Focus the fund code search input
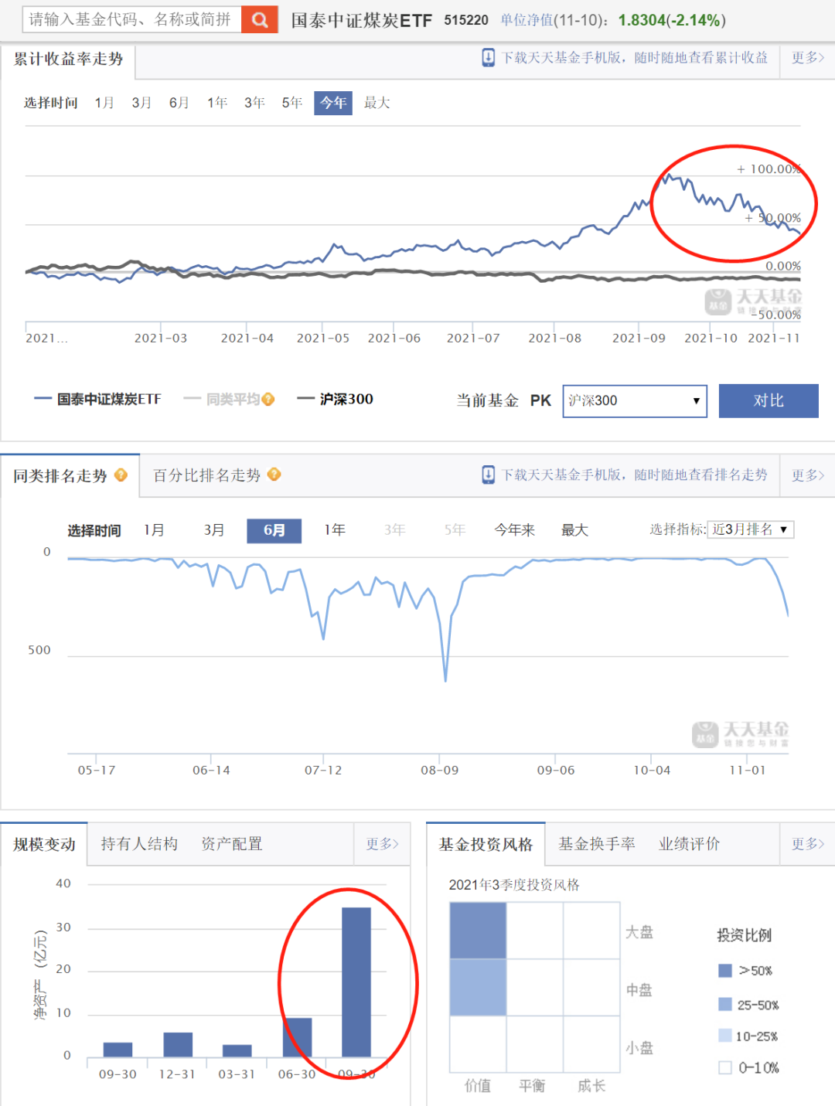Image resolution: width=835 pixels, height=1106 pixels. (132, 20)
